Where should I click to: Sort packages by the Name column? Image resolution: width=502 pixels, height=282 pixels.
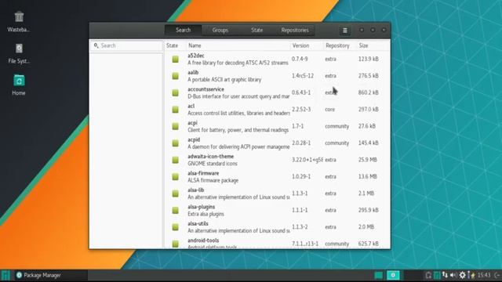pos(238,45)
